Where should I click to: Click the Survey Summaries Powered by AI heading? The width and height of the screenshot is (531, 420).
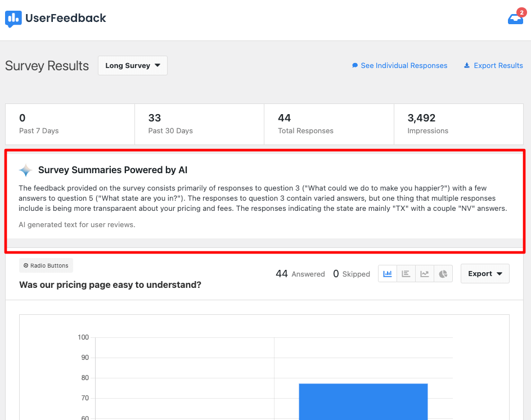click(x=112, y=170)
